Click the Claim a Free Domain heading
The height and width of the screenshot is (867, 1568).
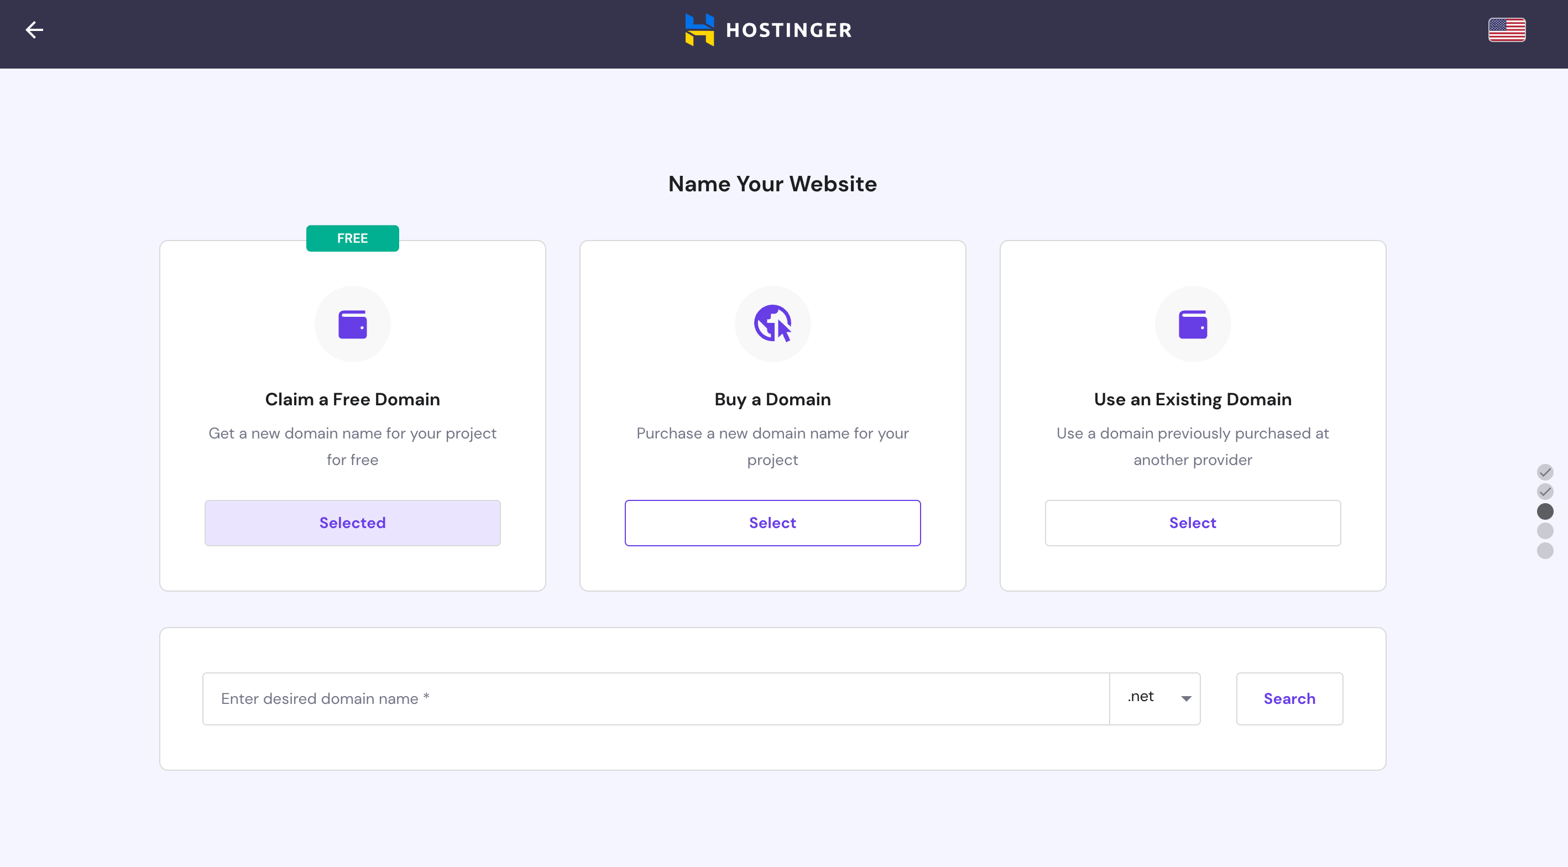click(x=352, y=399)
